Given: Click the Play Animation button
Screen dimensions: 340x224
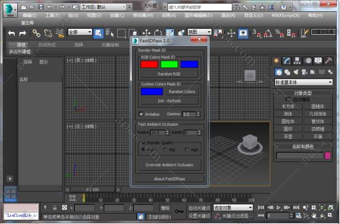Looking at the screenshot, I should (279, 207).
